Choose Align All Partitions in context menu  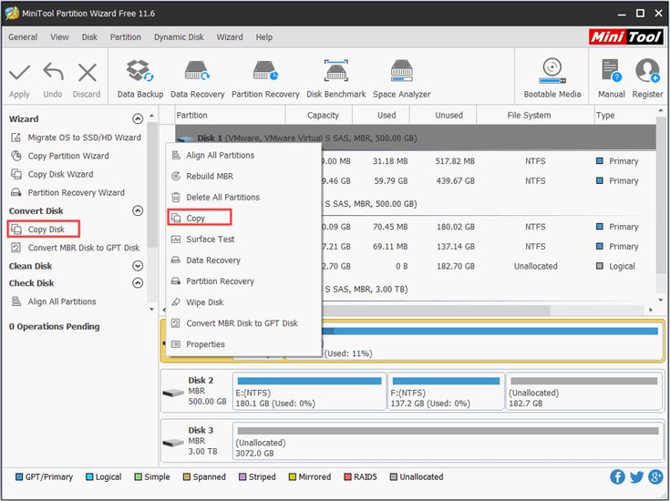coord(243,156)
